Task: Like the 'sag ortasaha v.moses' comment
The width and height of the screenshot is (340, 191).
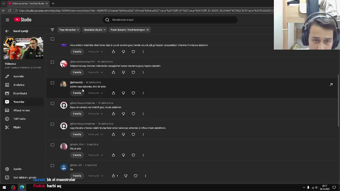Action: click(x=113, y=134)
